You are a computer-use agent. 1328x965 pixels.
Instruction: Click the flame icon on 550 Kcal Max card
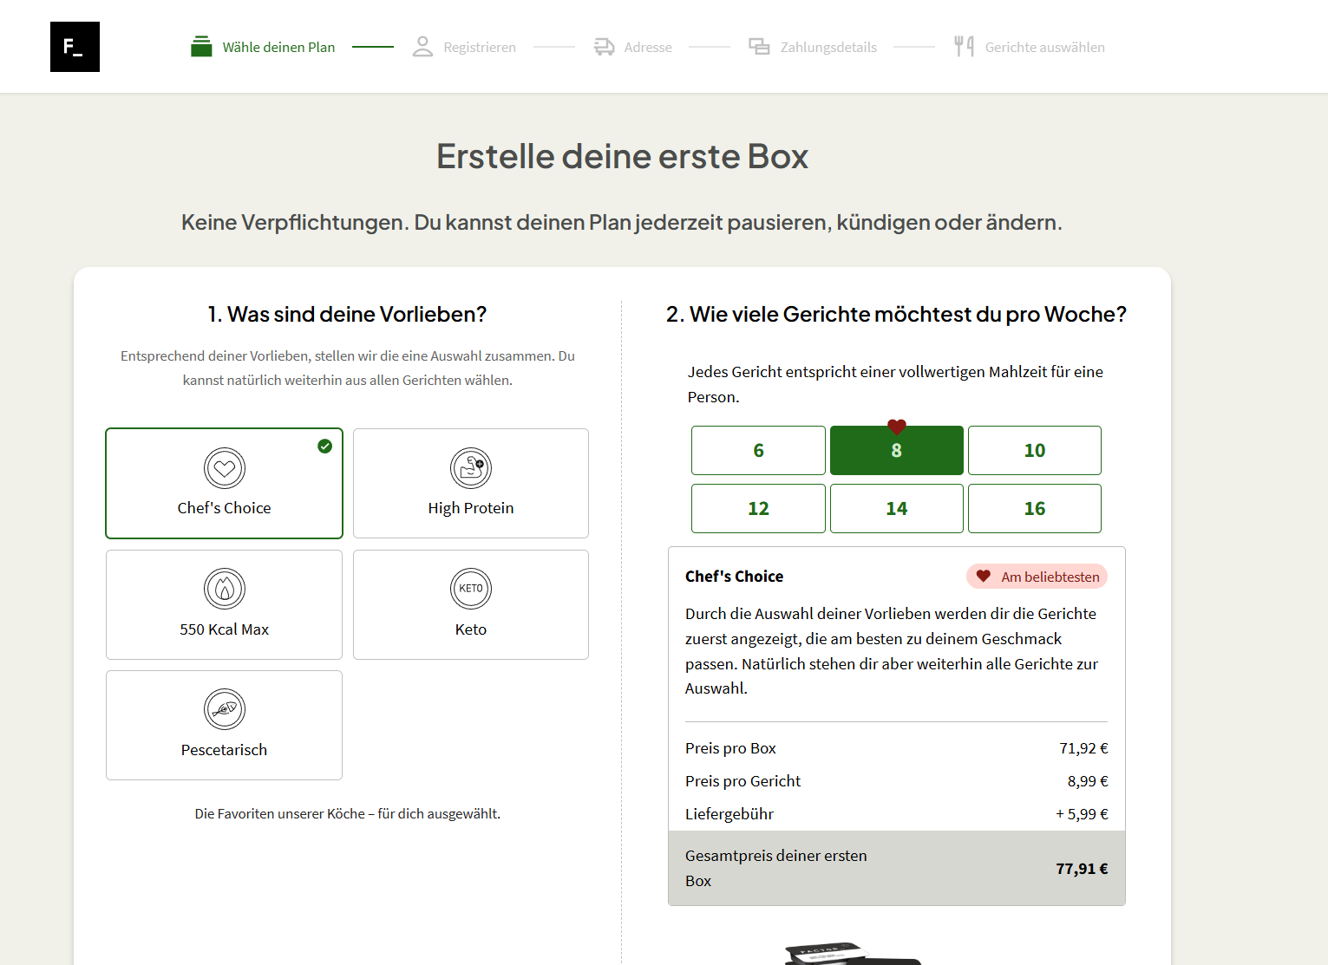(224, 588)
